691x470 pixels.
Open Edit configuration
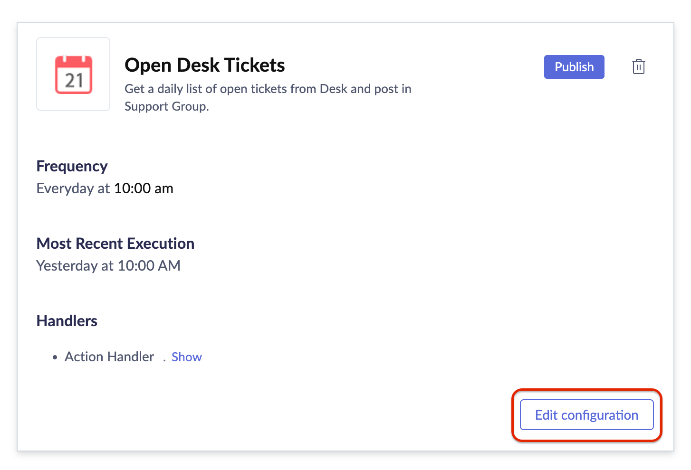(x=586, y=415)
